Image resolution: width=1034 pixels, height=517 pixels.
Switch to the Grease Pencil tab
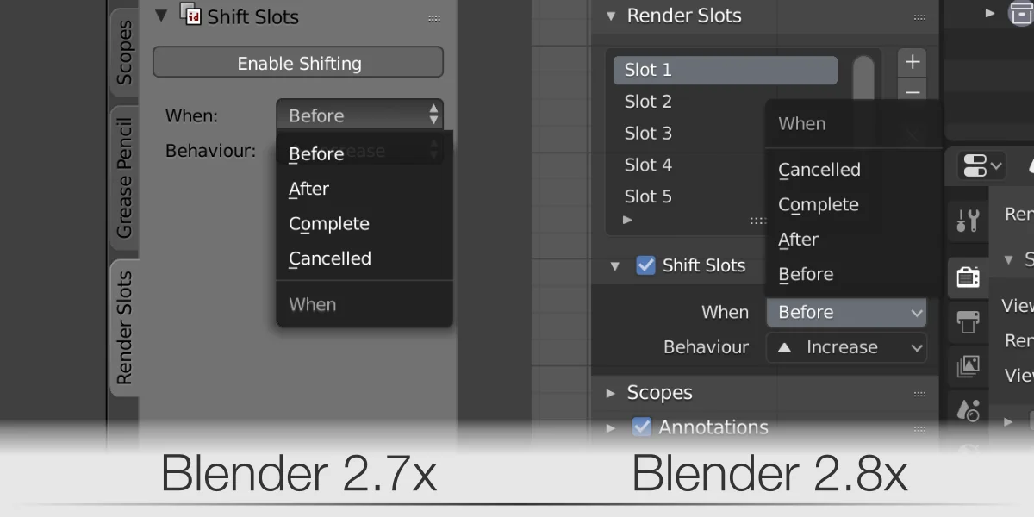click(123, 179)
